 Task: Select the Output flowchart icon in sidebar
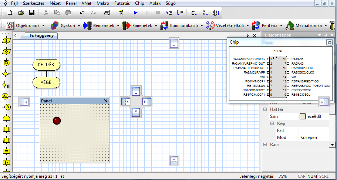6,51
